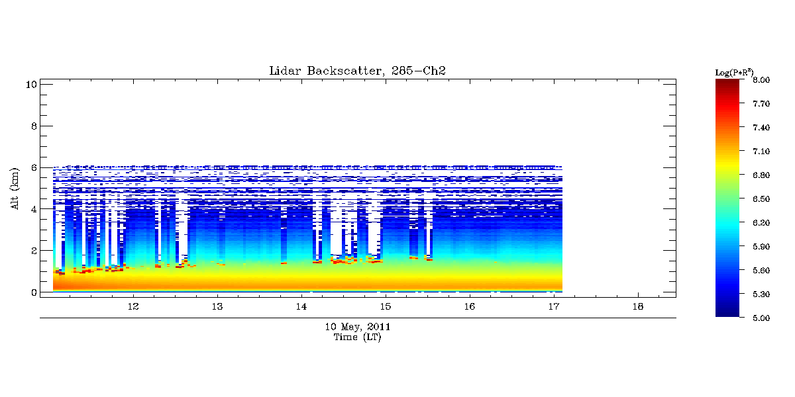795x397 pixels.
Task: Click the colorbar value 6.20
Action: click(x=762, y=223)
